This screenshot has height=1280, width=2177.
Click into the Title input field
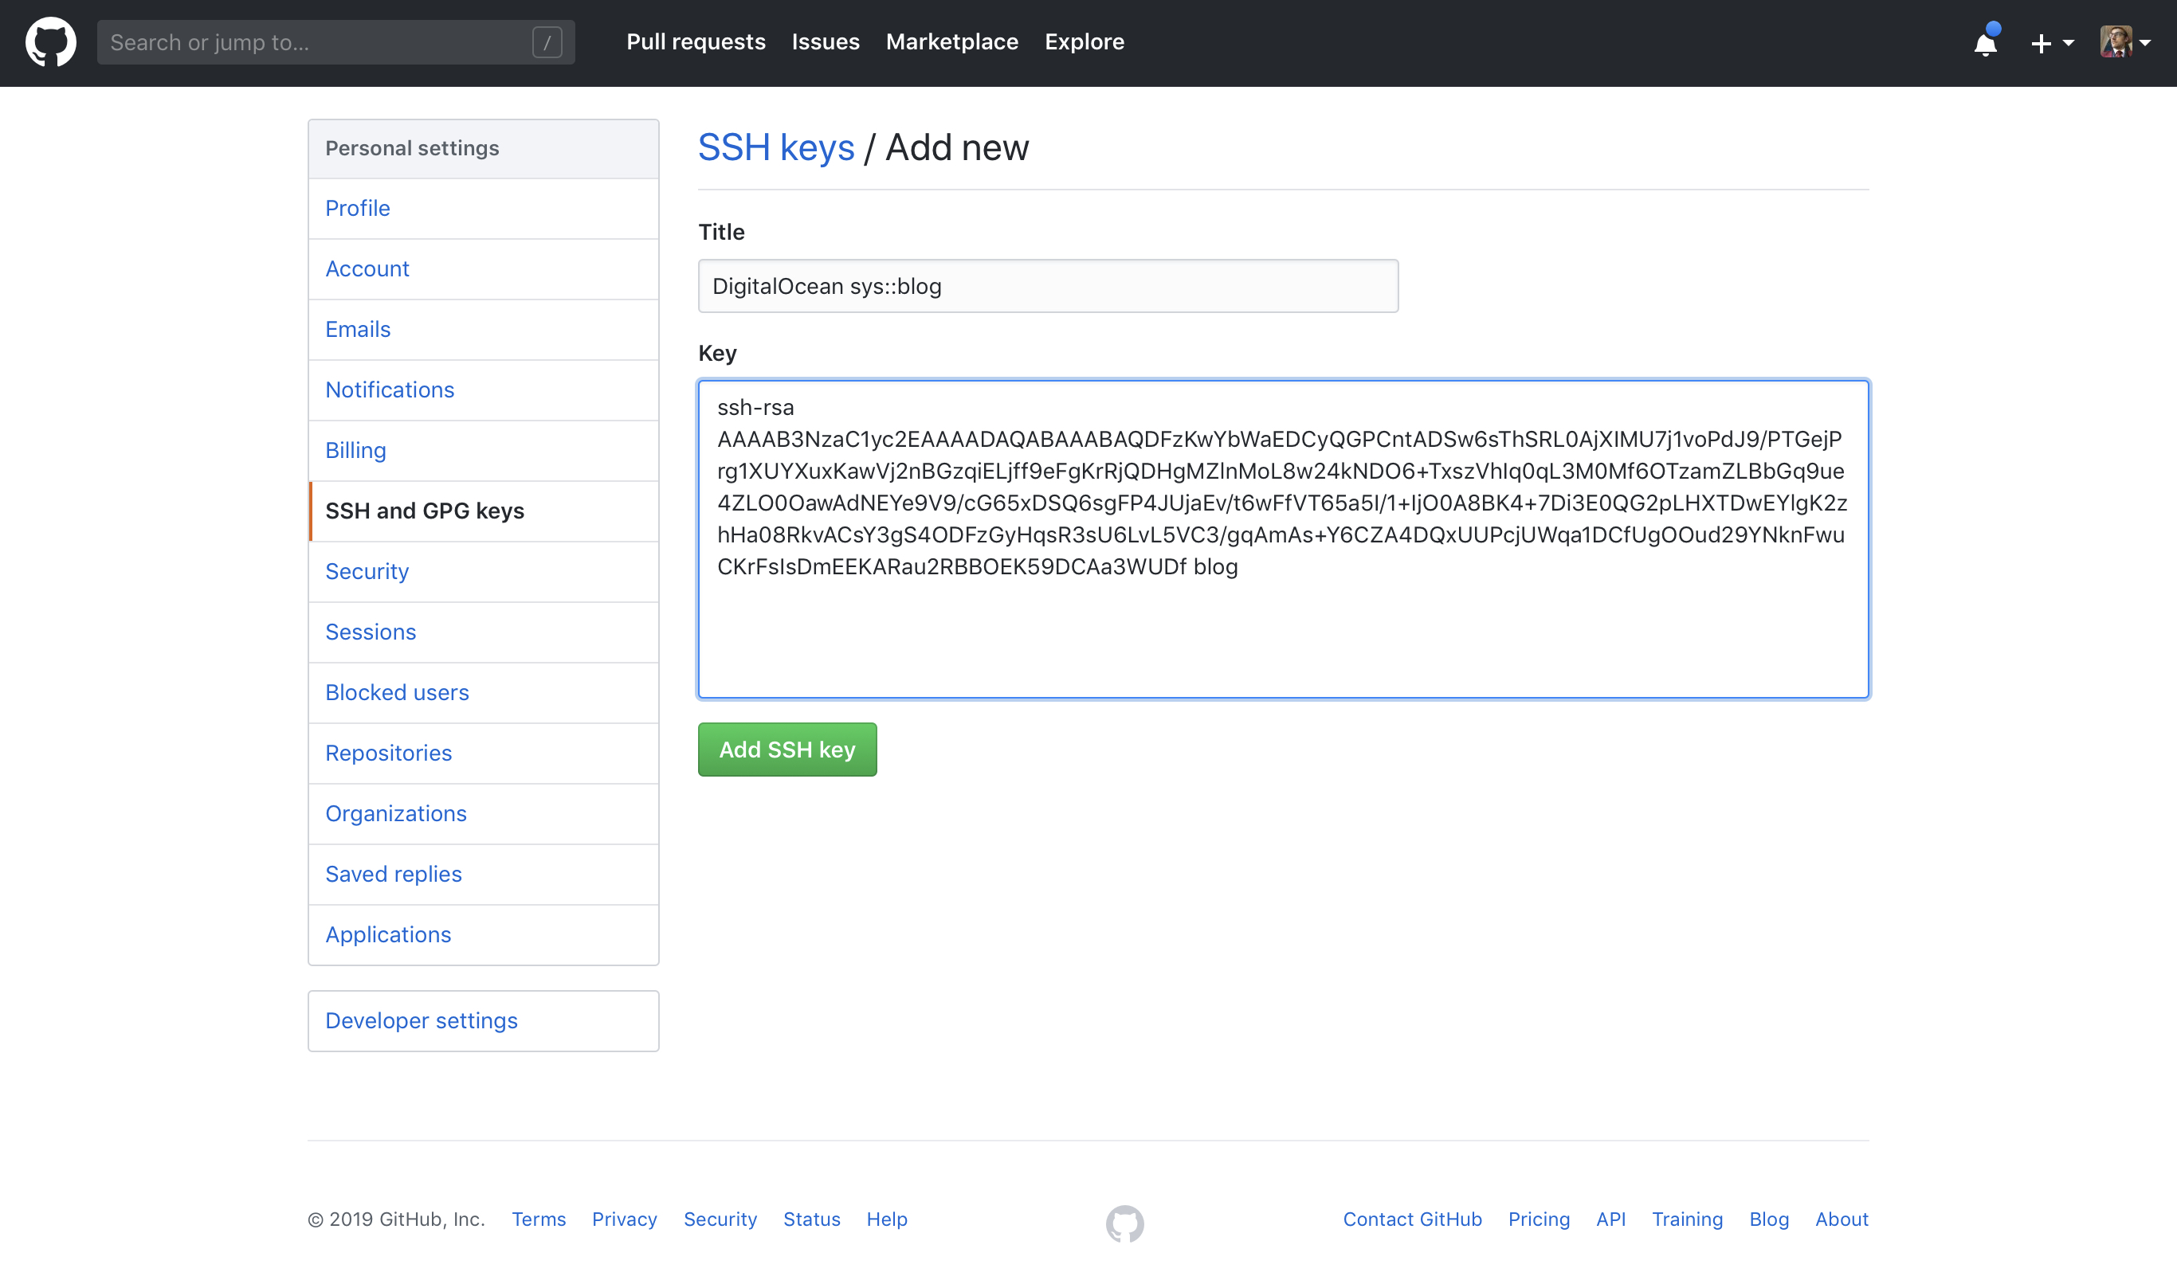pyautogui.click(x=1047, y=286)
